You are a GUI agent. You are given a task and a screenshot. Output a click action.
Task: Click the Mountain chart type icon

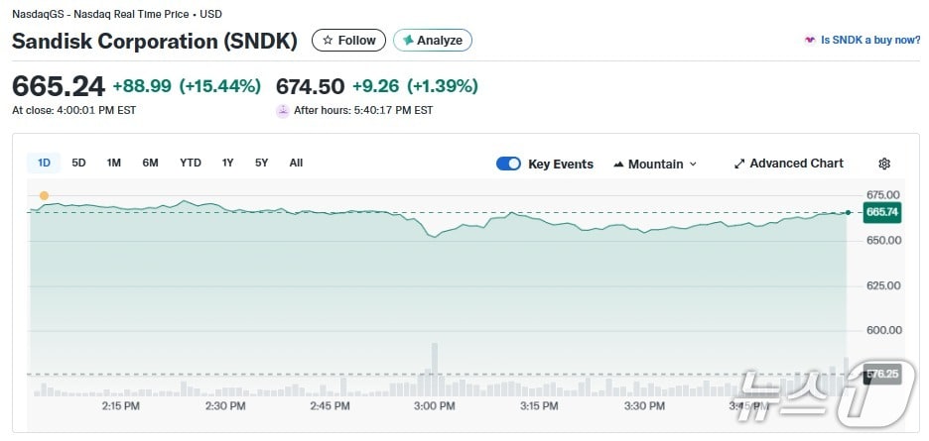click(x=618, y=164)
